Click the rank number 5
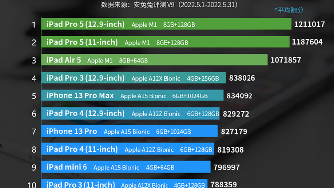334x188 pixels. (34, 96)
